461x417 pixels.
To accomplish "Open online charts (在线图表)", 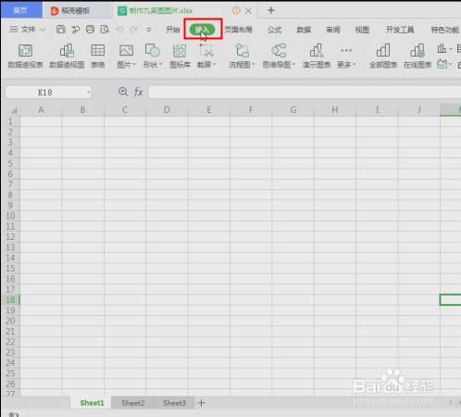I will (417, 56).
